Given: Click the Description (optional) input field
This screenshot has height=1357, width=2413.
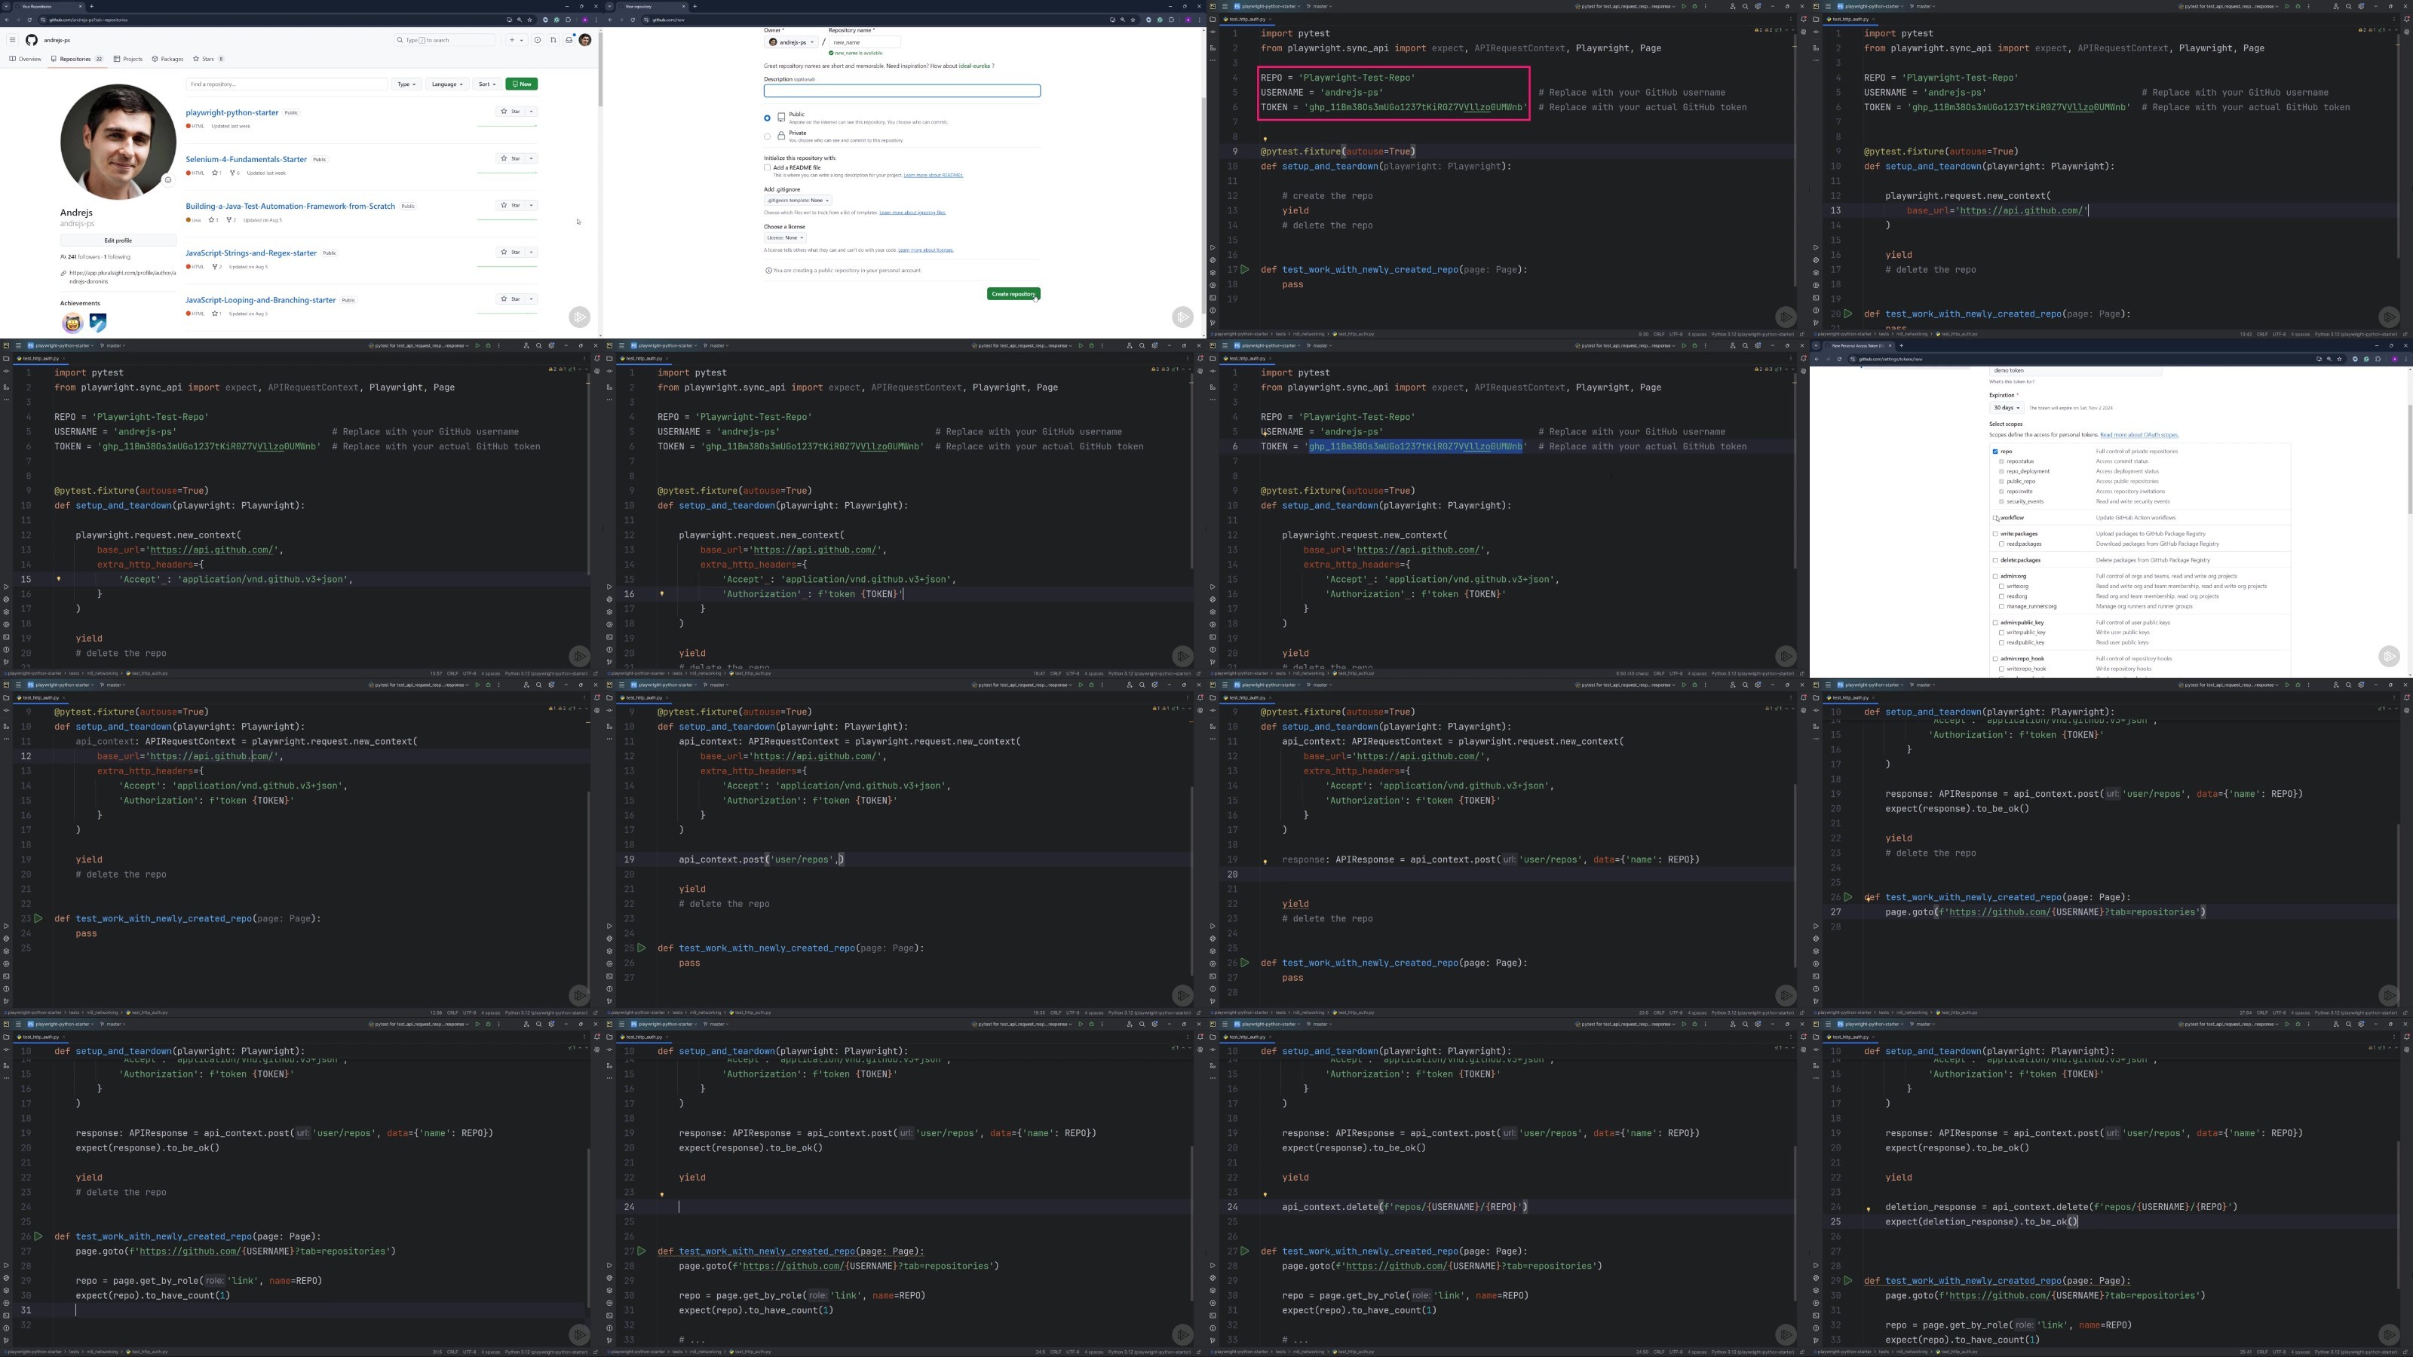Looking at the screenshot, I should tap(902, 90).
